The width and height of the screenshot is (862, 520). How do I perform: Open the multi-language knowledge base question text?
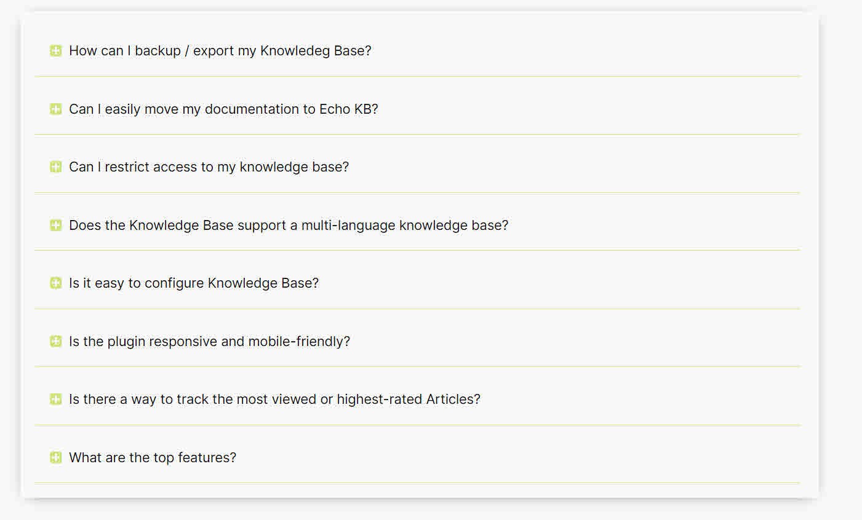(289, 226)
